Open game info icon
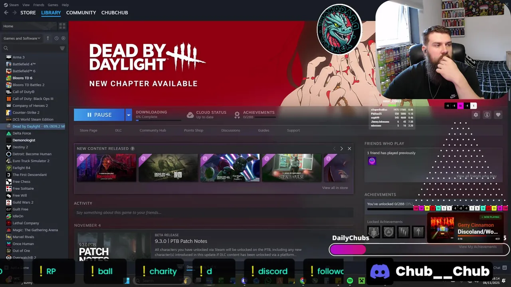Screen dimensions: 511x287 pyautogui.click(x=487, y=115)
